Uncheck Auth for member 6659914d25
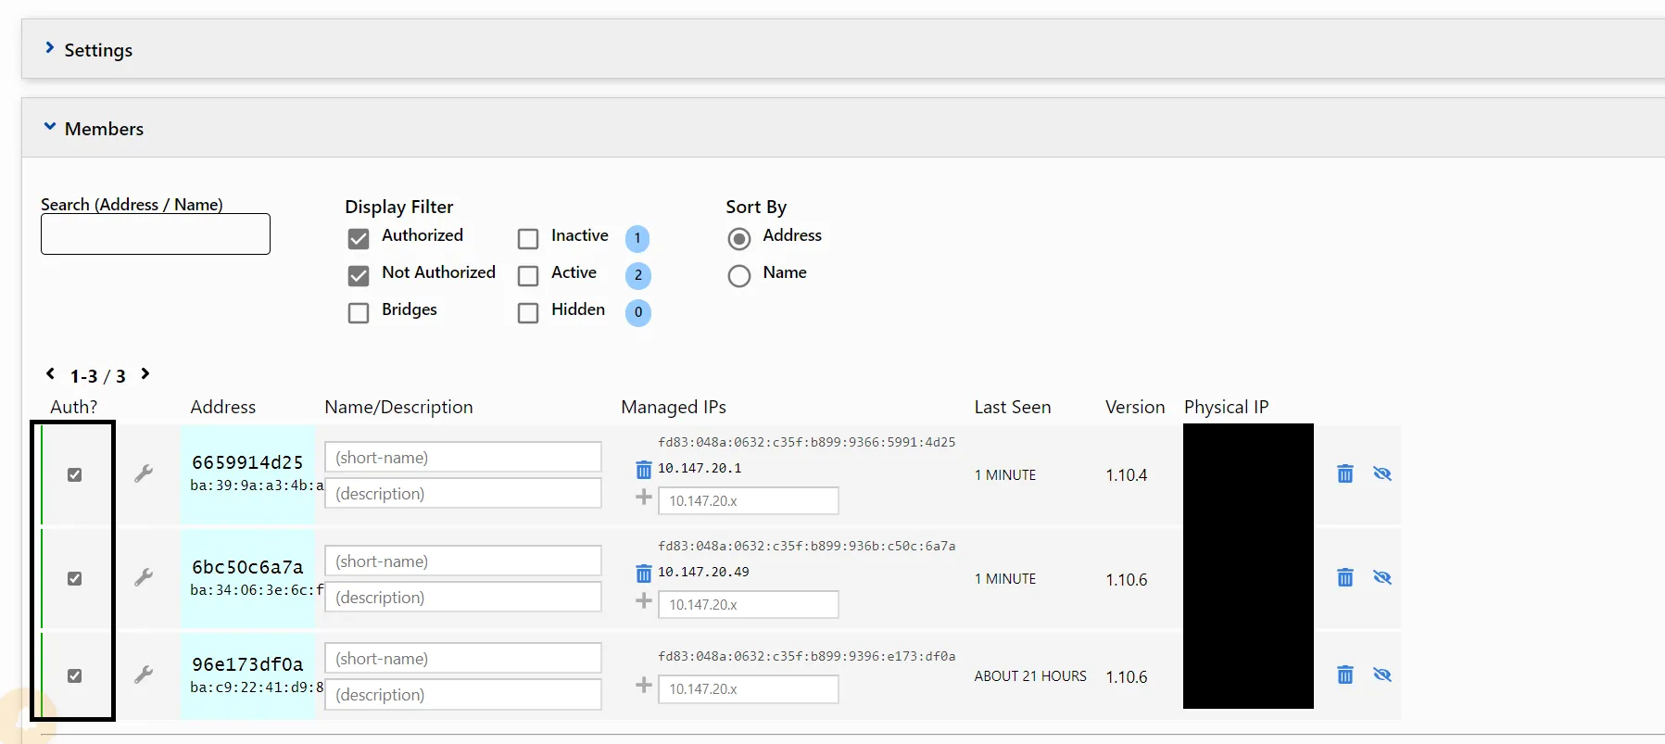The image size is (1665, 744). [75, 475]
